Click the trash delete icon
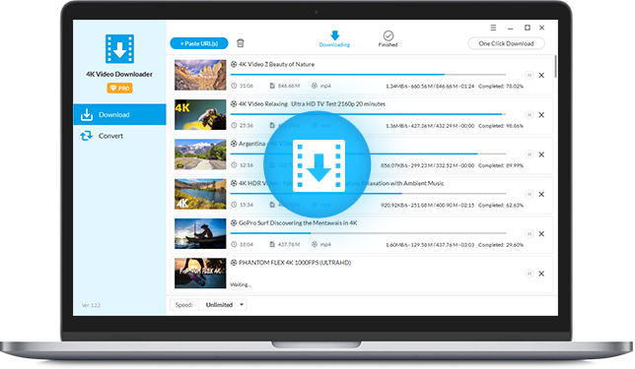The image size is (635, 369). [241, 43]
